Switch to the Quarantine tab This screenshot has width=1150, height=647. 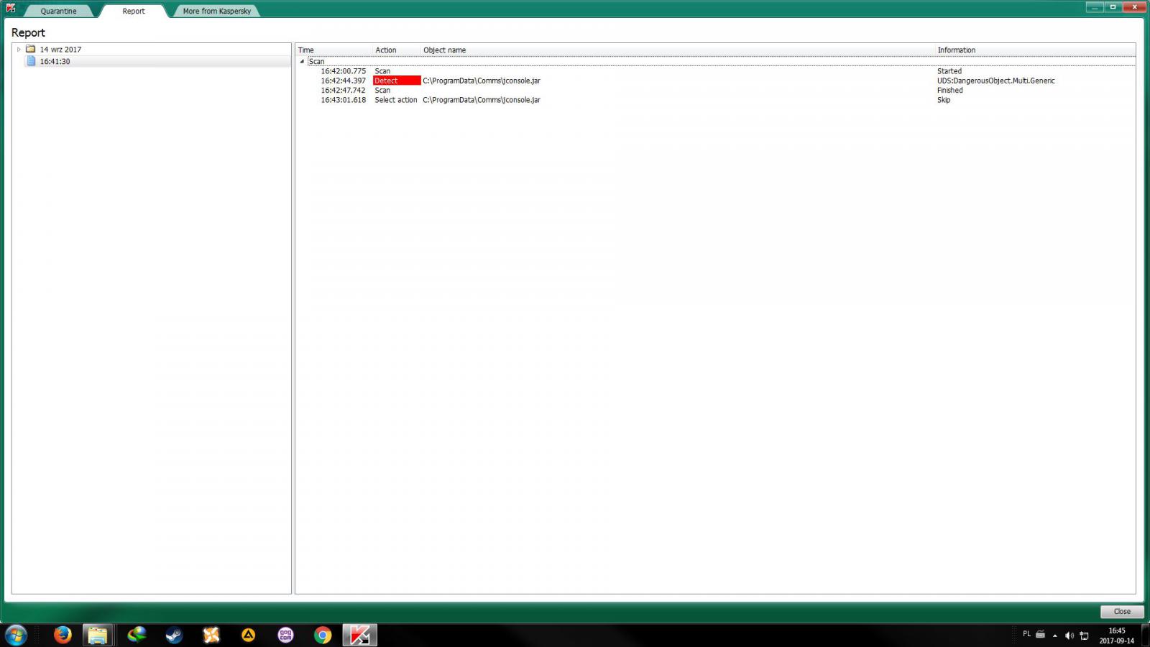click(58, 11)
